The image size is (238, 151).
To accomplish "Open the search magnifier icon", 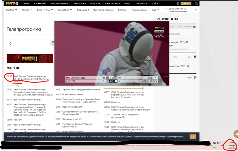I will coord(196,3).
